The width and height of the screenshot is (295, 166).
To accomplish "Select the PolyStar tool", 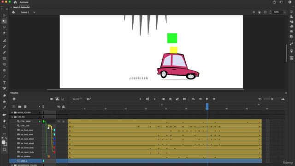I will (x=4, y=71).
